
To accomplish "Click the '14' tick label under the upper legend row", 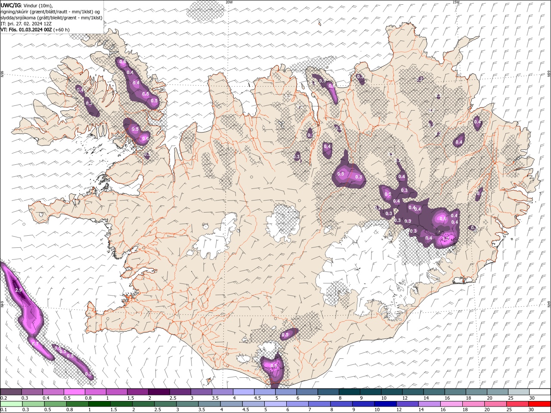I will click(x=427, y=398).
